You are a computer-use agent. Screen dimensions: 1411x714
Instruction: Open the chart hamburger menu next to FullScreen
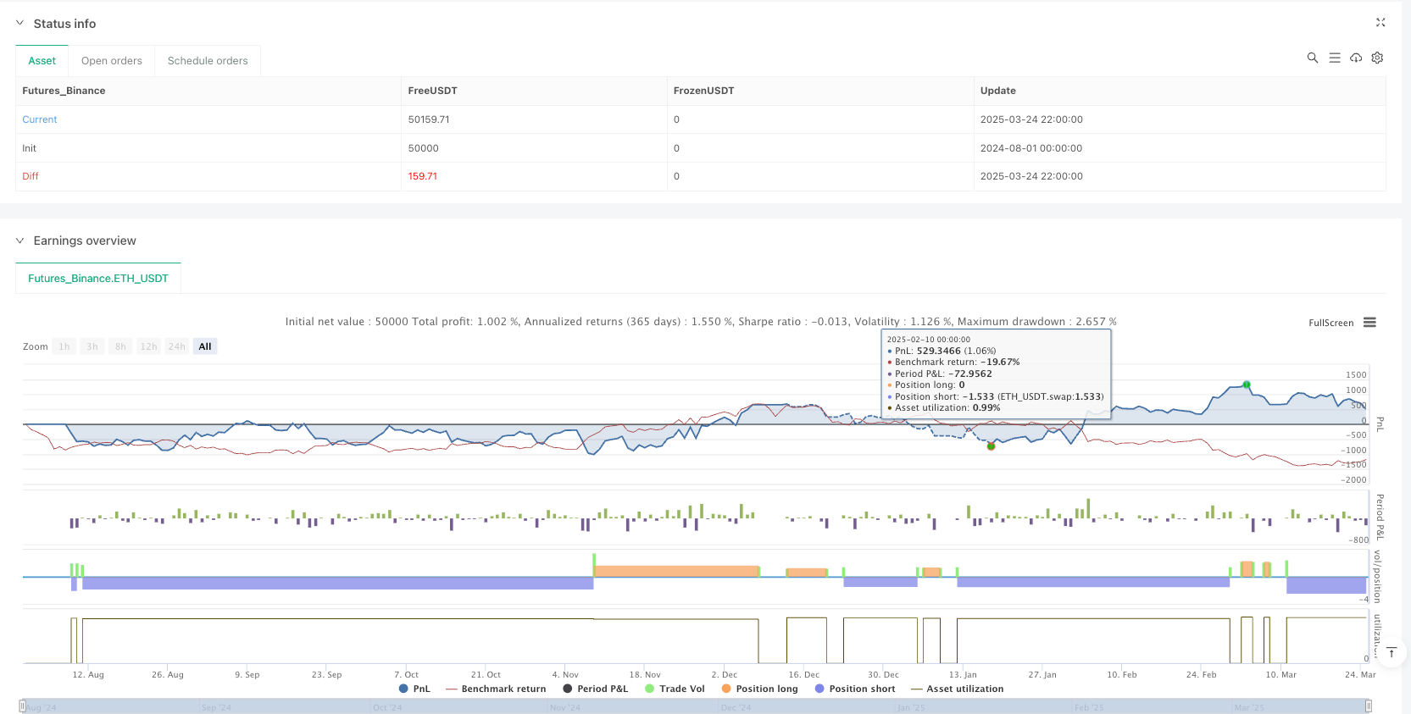pos(1369,323)
